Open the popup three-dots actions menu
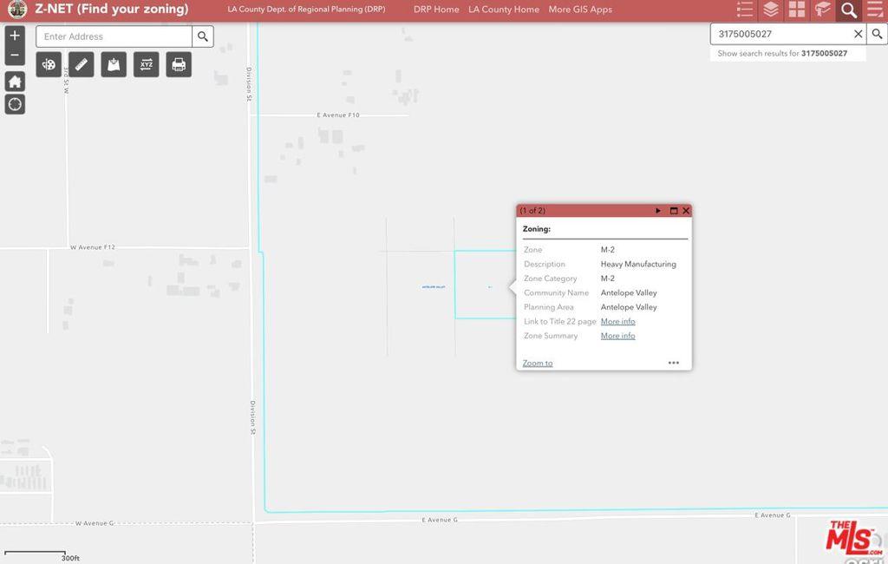Viewport: 888px width, 564px height. (673, 363)
